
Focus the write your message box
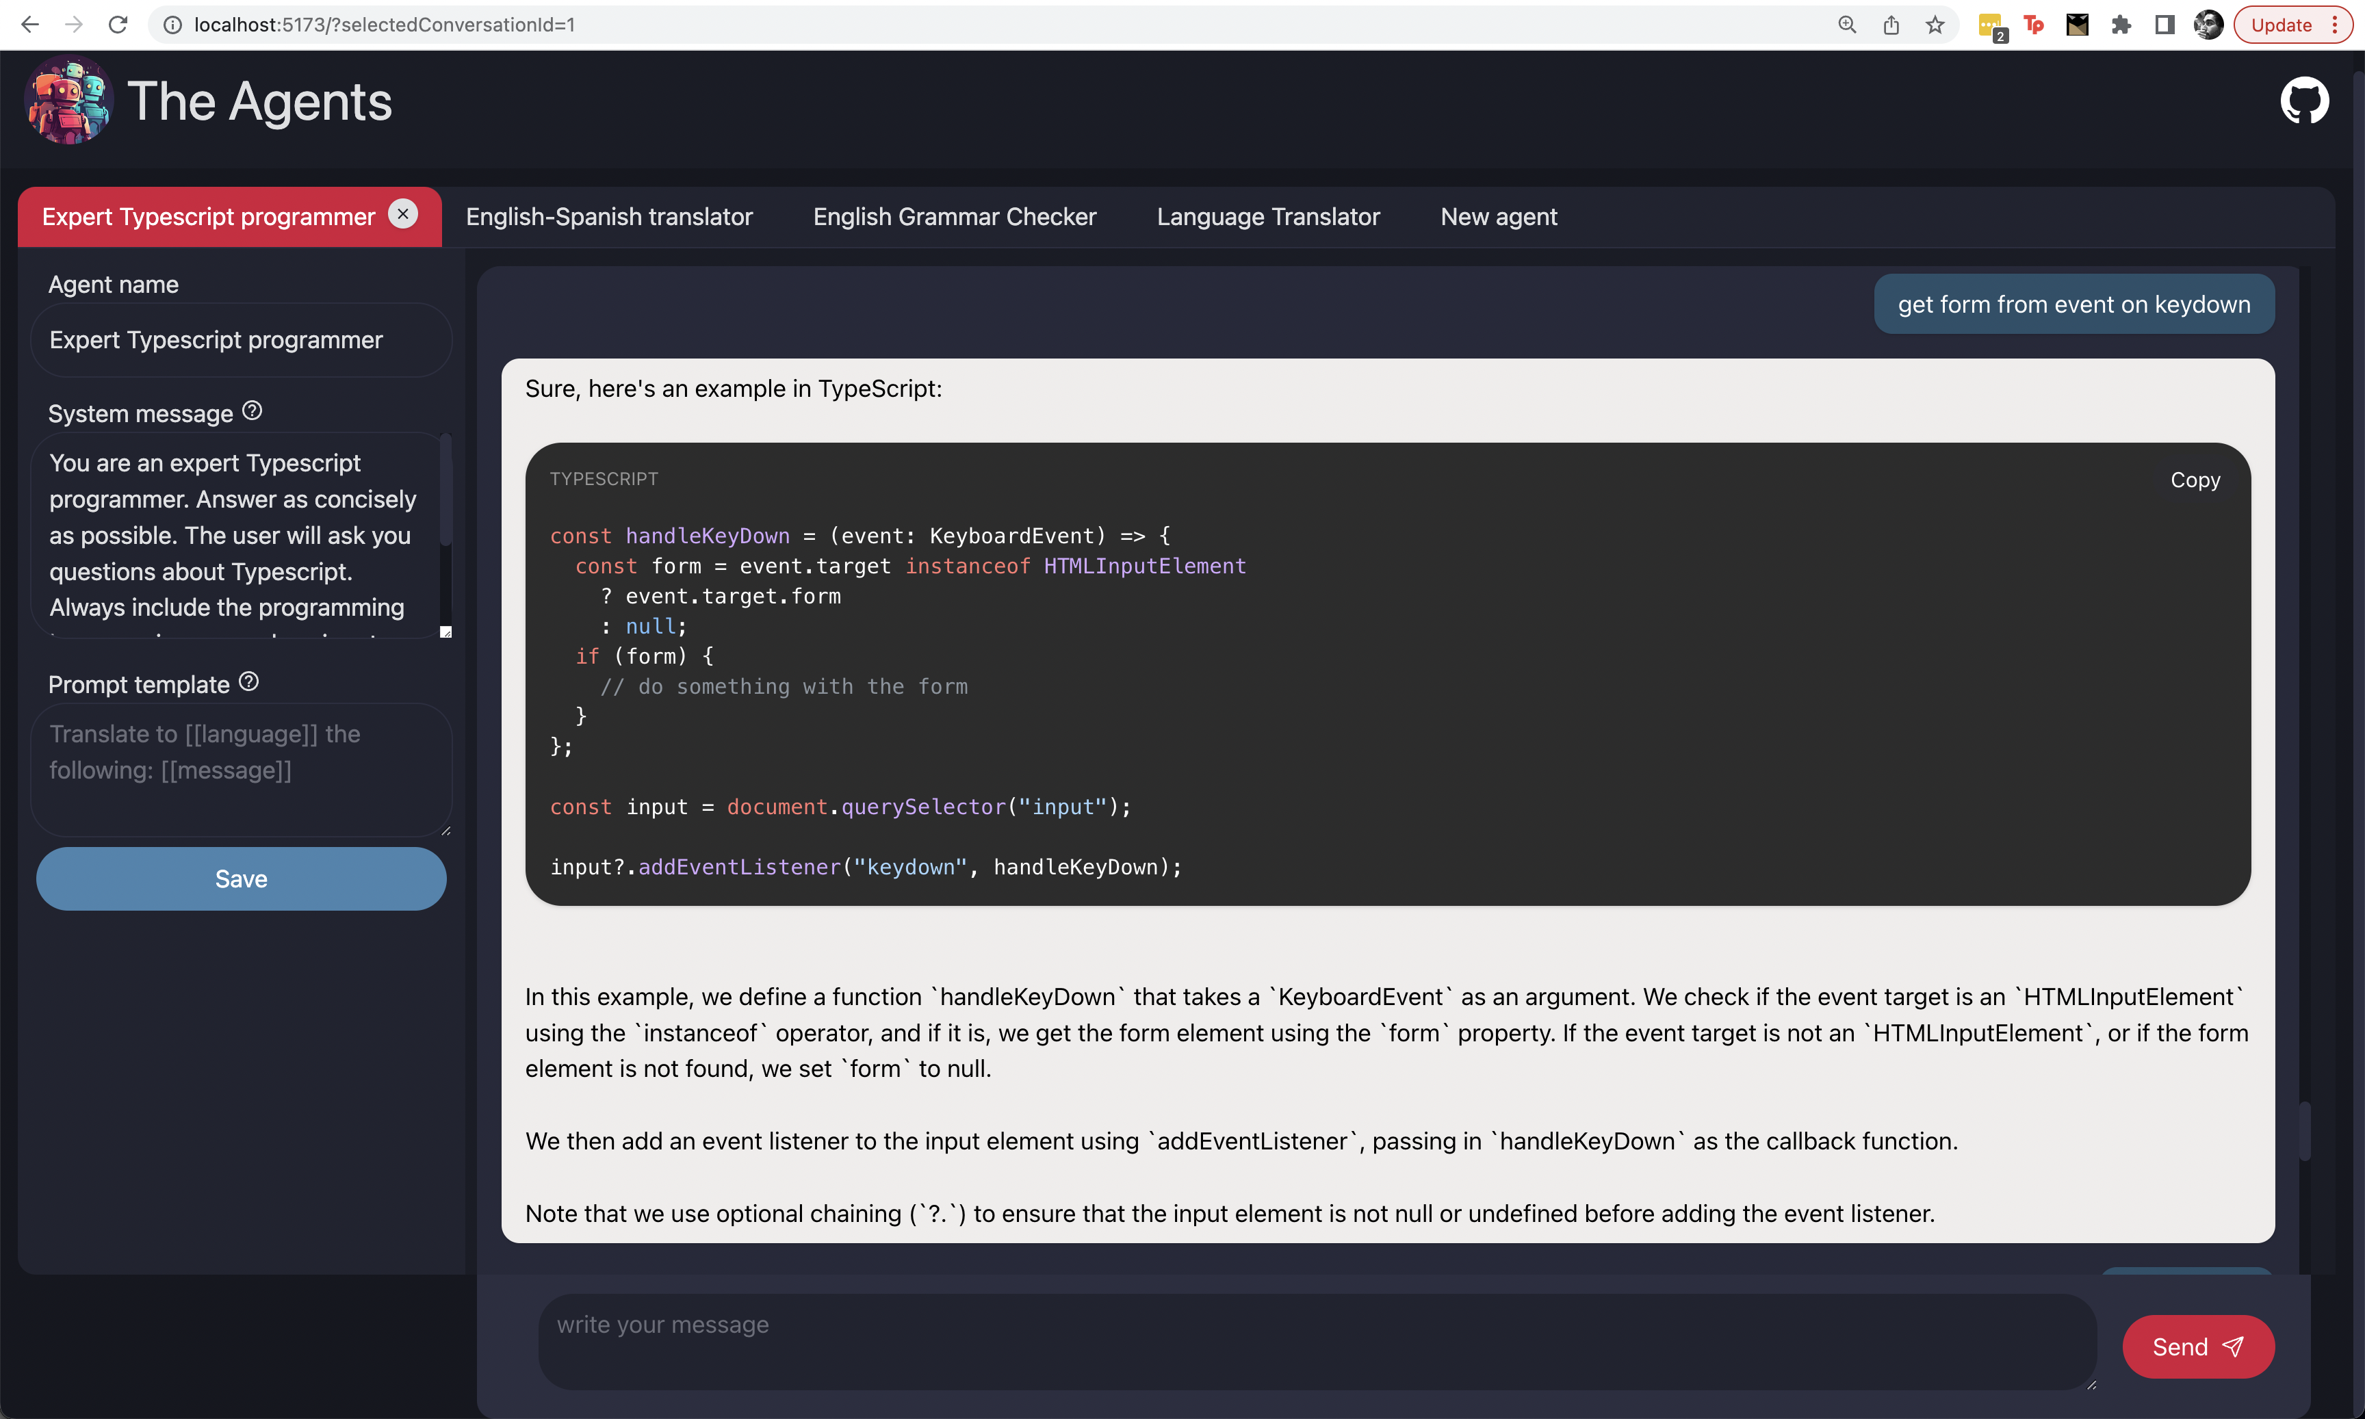[x=1317, y=1342]
